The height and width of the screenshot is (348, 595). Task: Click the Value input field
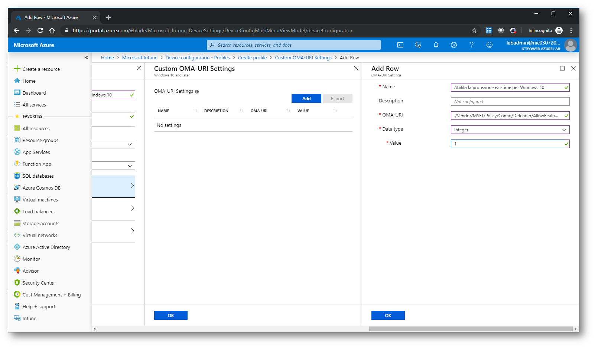coord(510,144)
